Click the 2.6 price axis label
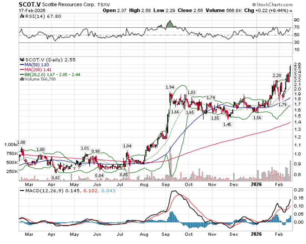This screenshot has height=244, width=306. click(298, 64)
